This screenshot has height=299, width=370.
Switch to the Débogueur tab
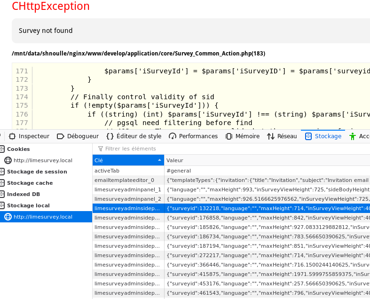coord(78,136)
